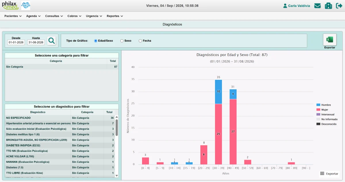Export data with the Excel icon

pos(330,40)
